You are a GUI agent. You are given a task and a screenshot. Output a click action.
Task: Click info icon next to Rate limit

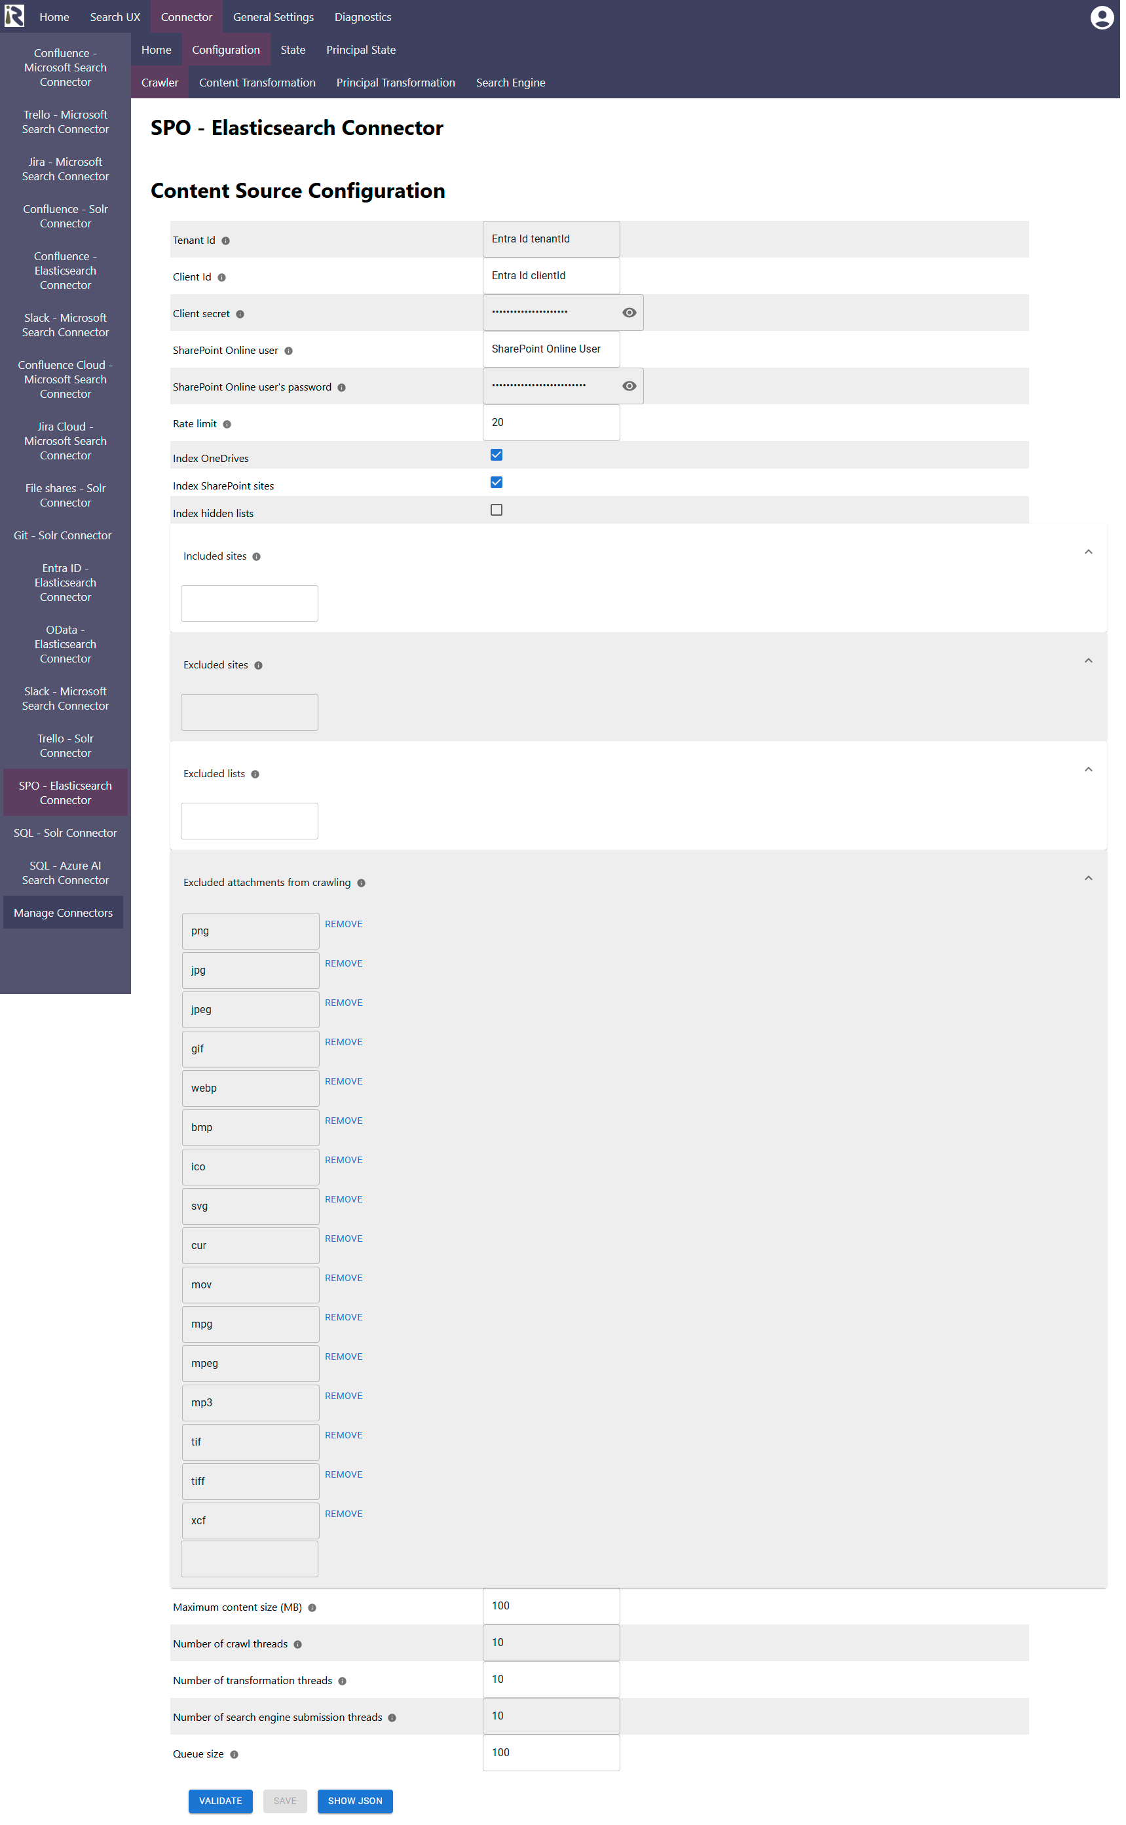[x=227, y=425]
